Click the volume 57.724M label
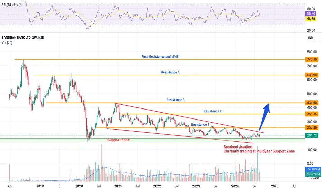The width and height of the screenshot is (322, 190). tap(313, 174)
